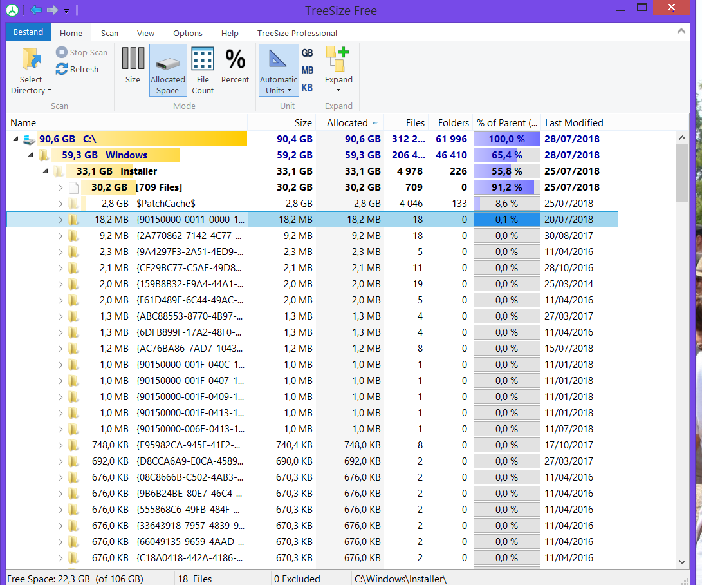This screenshot has height=585, width=702.
Task: Open the Expand dropdown button
Action: click(x=338, y=70)
